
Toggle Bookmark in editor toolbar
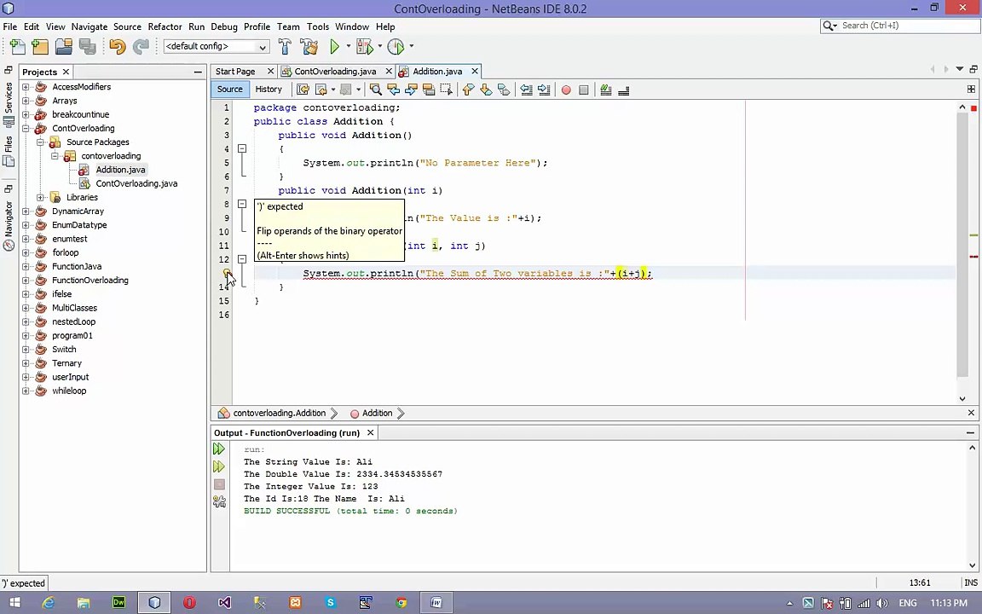point(504,90)
